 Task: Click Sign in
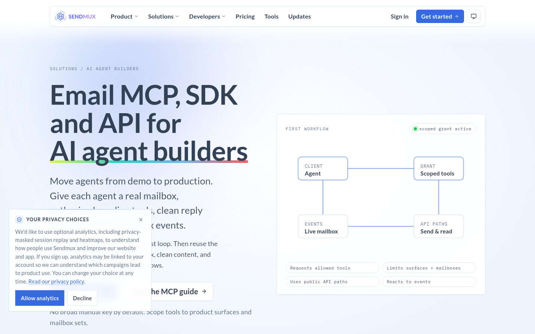tap(399, 16)
